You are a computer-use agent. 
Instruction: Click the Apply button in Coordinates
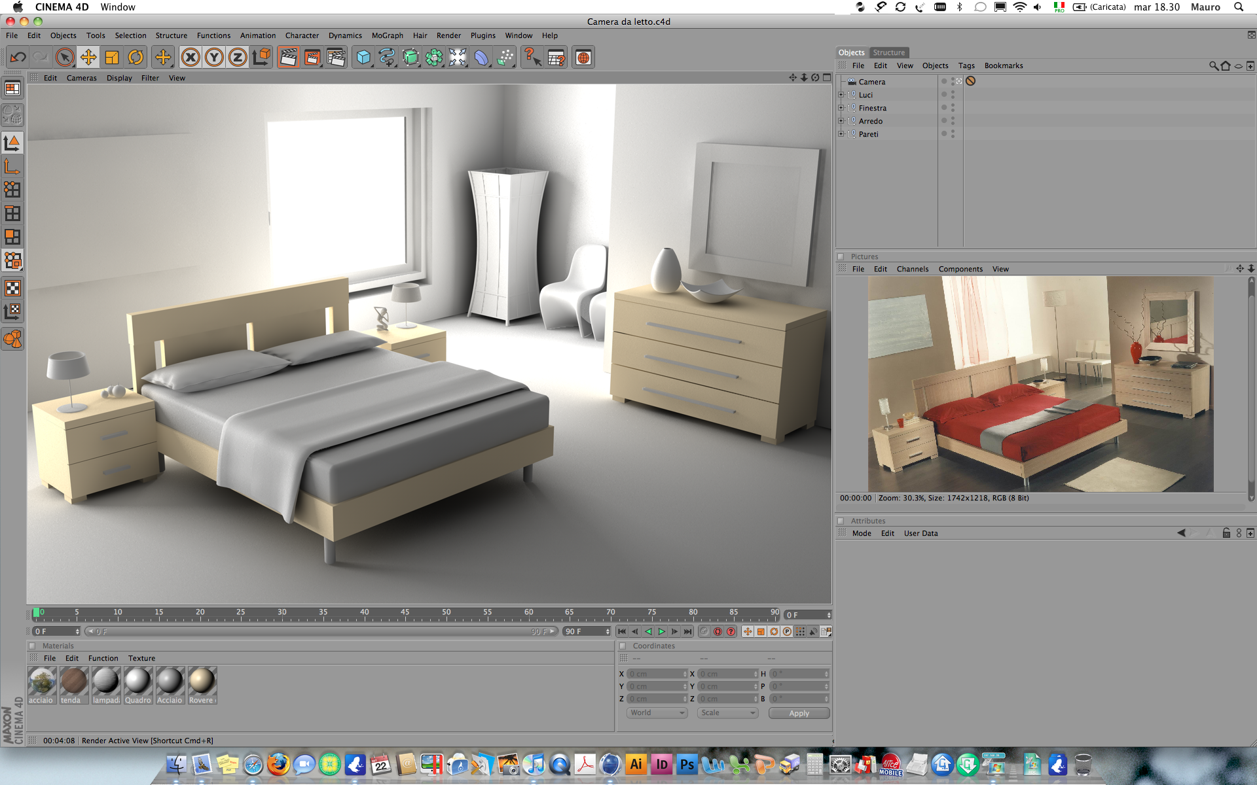tap(799, 713)
